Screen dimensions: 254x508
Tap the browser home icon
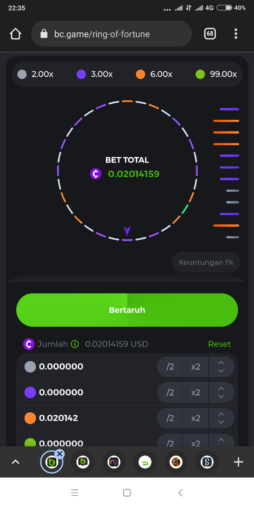(x=16, y=34)
